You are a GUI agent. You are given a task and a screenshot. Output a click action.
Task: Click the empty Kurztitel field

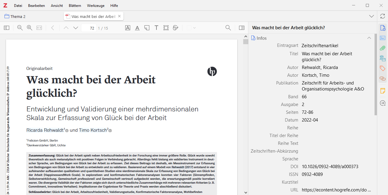(337, 182)
